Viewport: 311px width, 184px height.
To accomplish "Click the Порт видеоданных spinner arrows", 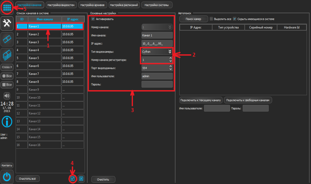I will [x=171, y=68].
